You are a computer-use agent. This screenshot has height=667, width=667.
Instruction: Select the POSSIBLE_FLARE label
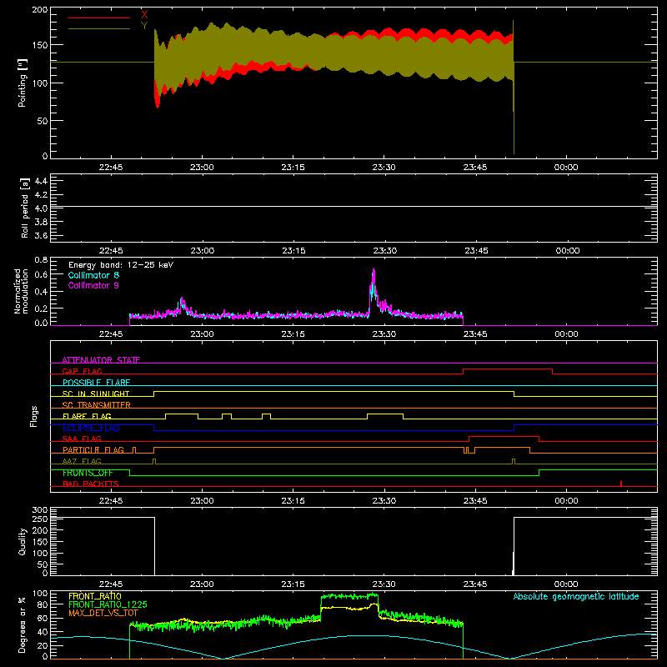pos(96,382)
